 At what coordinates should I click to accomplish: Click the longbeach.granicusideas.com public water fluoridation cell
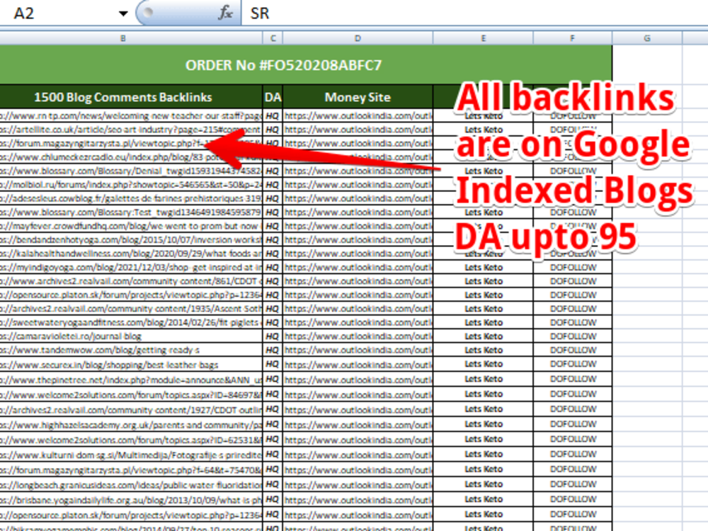pyautogui.click(x=131, y=485)
